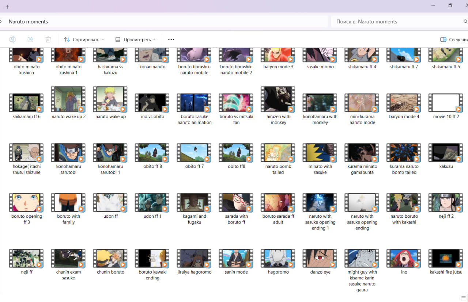
Task: Expand the Сортировать sort dropdown
Action: 84,39
